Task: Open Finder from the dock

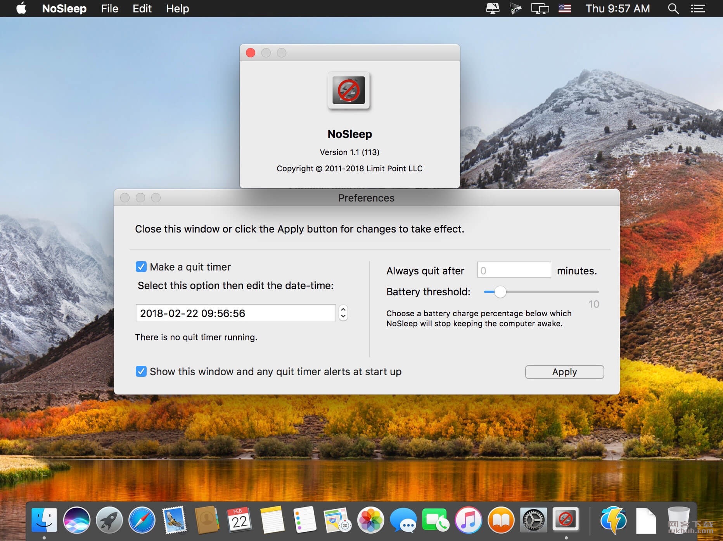Action: pyautogui.click(x=44, y=520)
